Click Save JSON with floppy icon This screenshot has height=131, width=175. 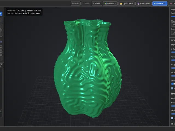pyautogui.click(x=144, y=4)
